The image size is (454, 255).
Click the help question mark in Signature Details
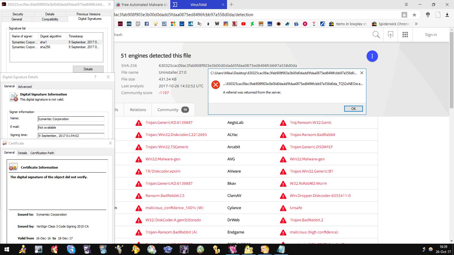(x=95, y=77)
